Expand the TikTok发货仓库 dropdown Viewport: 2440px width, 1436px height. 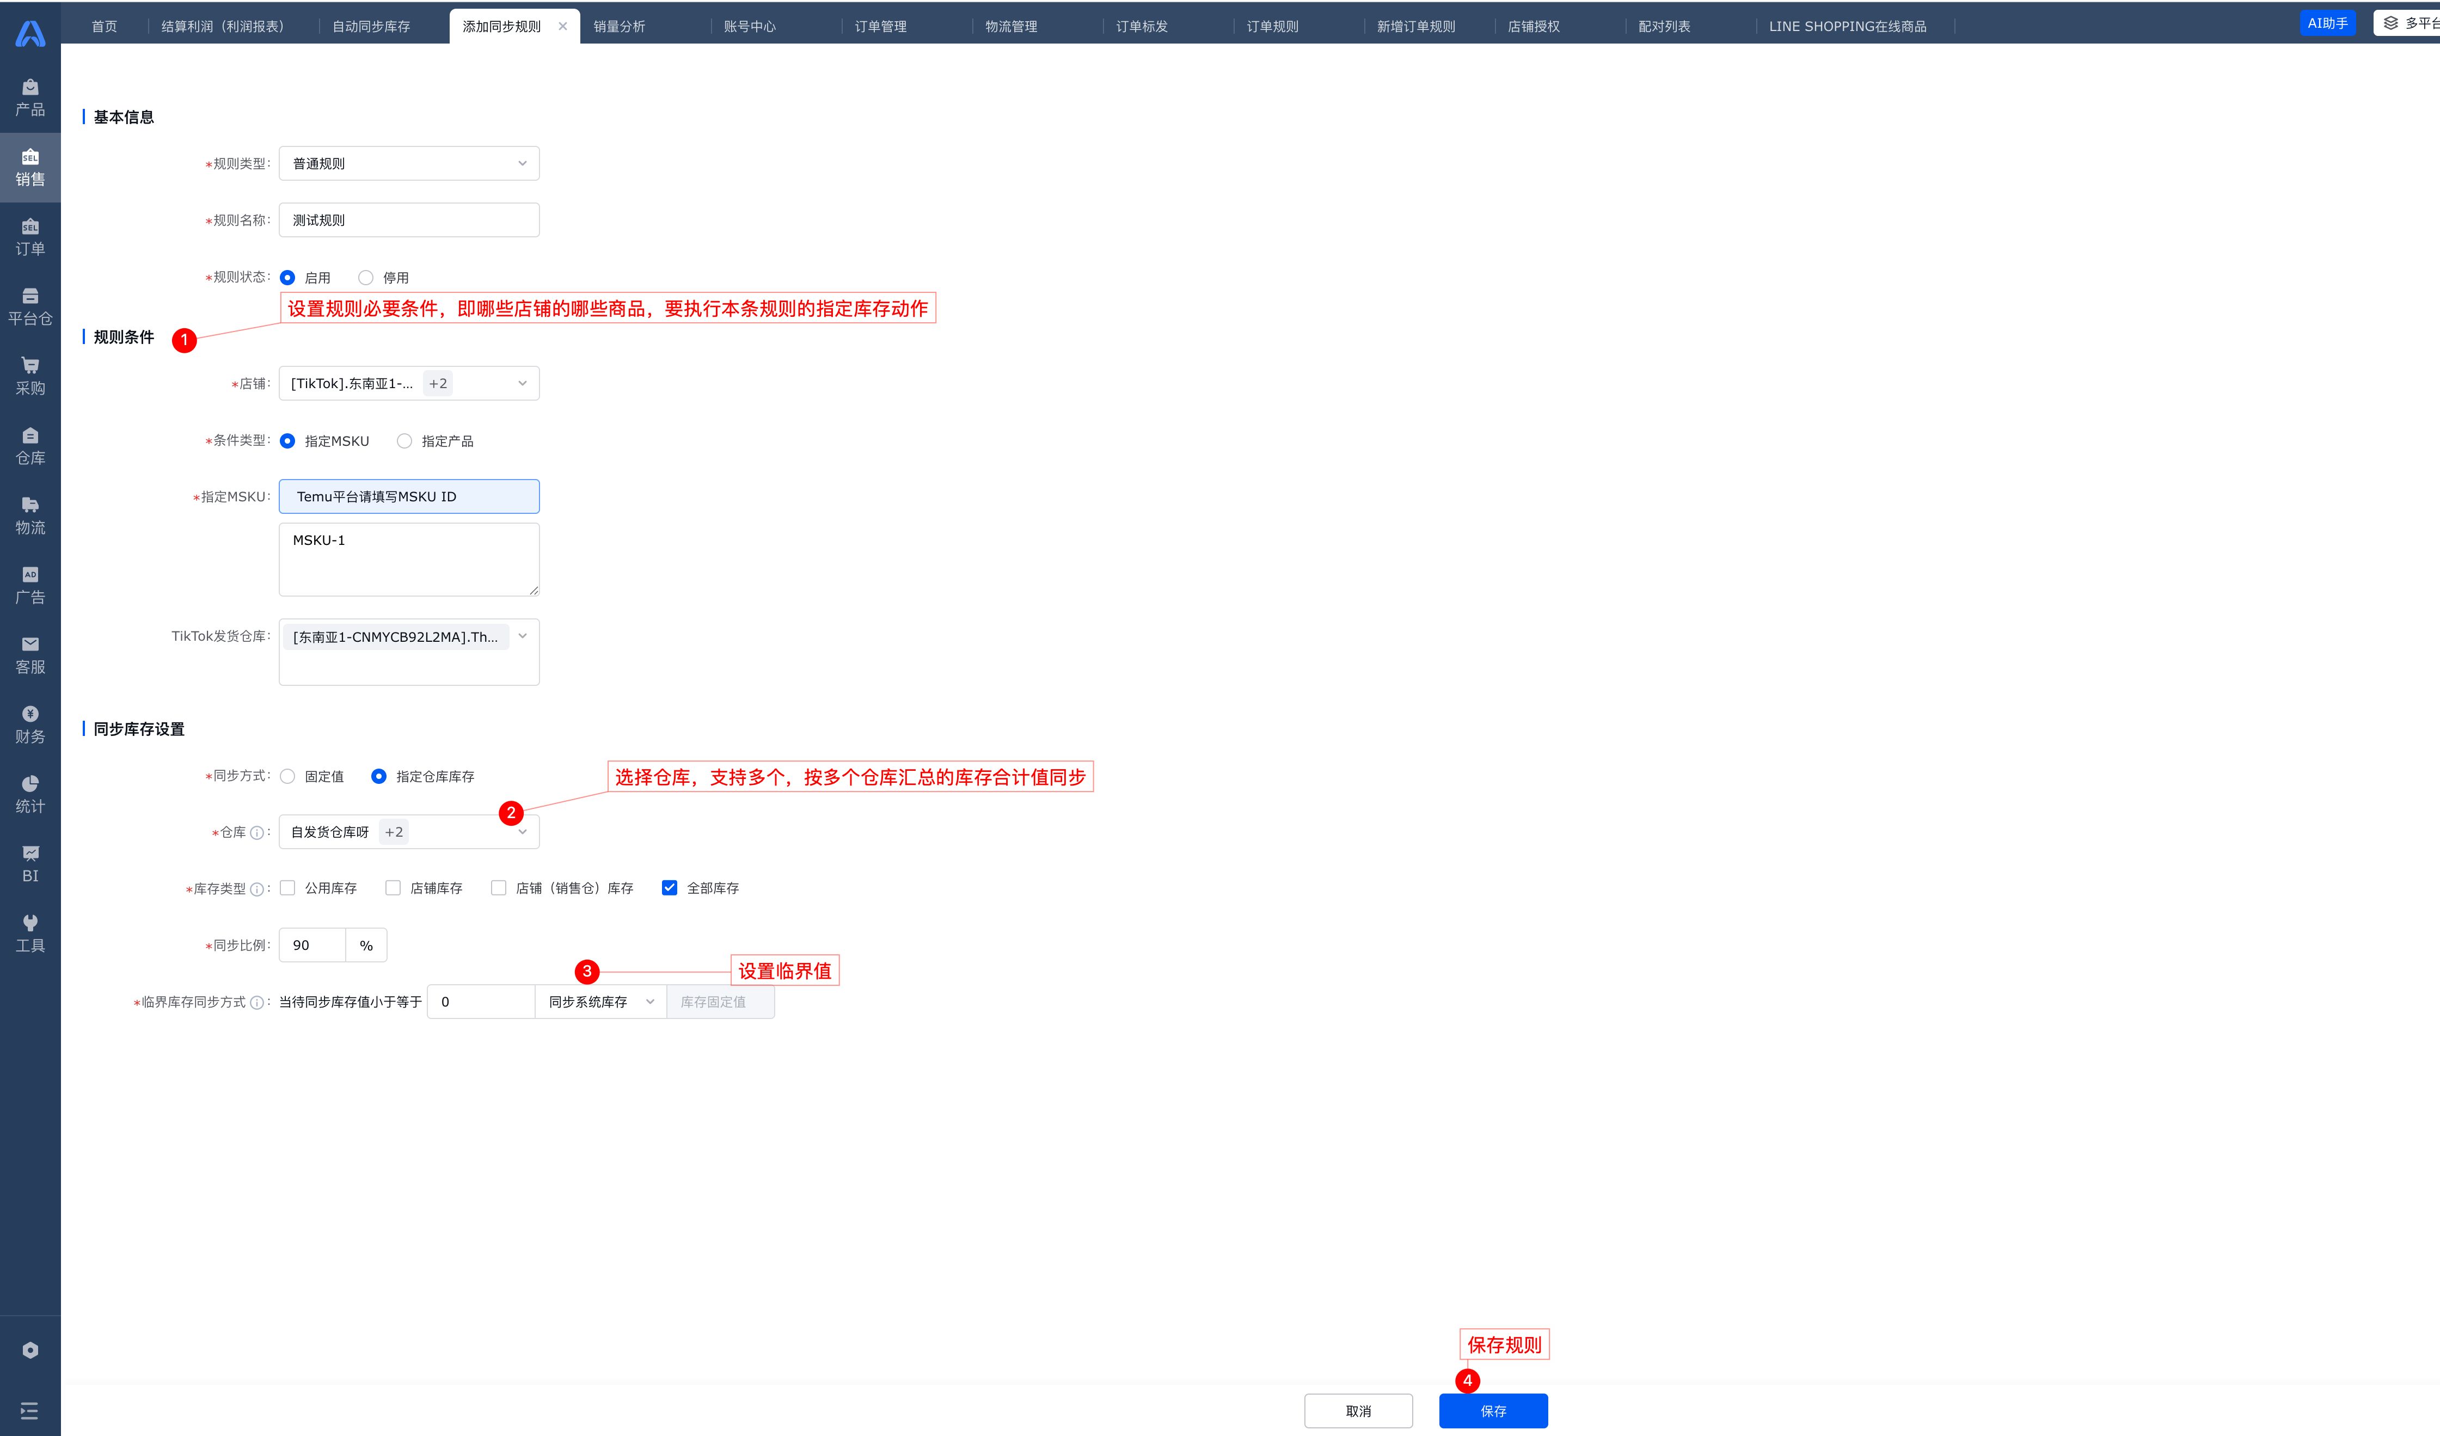coord(409,652)
